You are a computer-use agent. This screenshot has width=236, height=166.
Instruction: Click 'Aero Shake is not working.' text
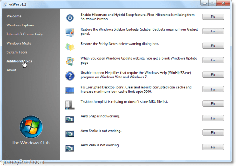click(x=101, y=131)
